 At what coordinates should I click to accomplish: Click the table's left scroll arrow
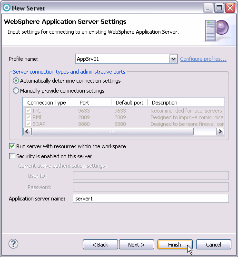point(27,132)
